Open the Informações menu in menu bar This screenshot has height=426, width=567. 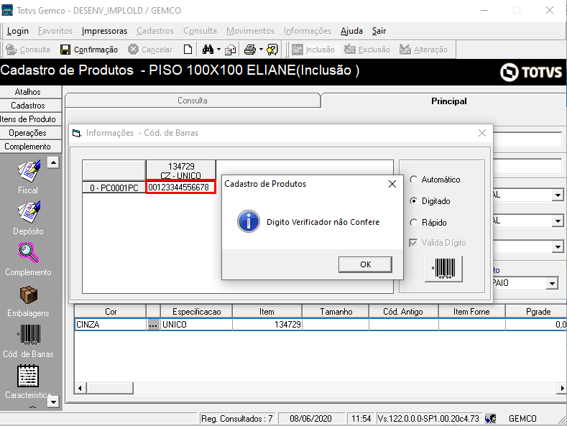click(308, 31)
